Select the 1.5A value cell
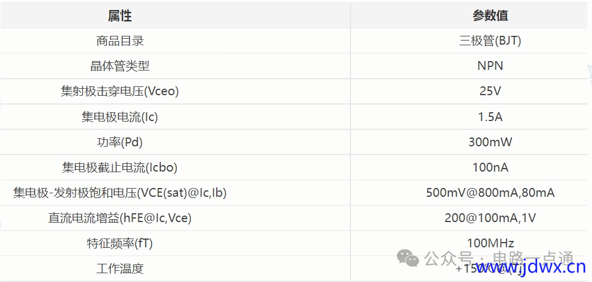 coord(490,117)
